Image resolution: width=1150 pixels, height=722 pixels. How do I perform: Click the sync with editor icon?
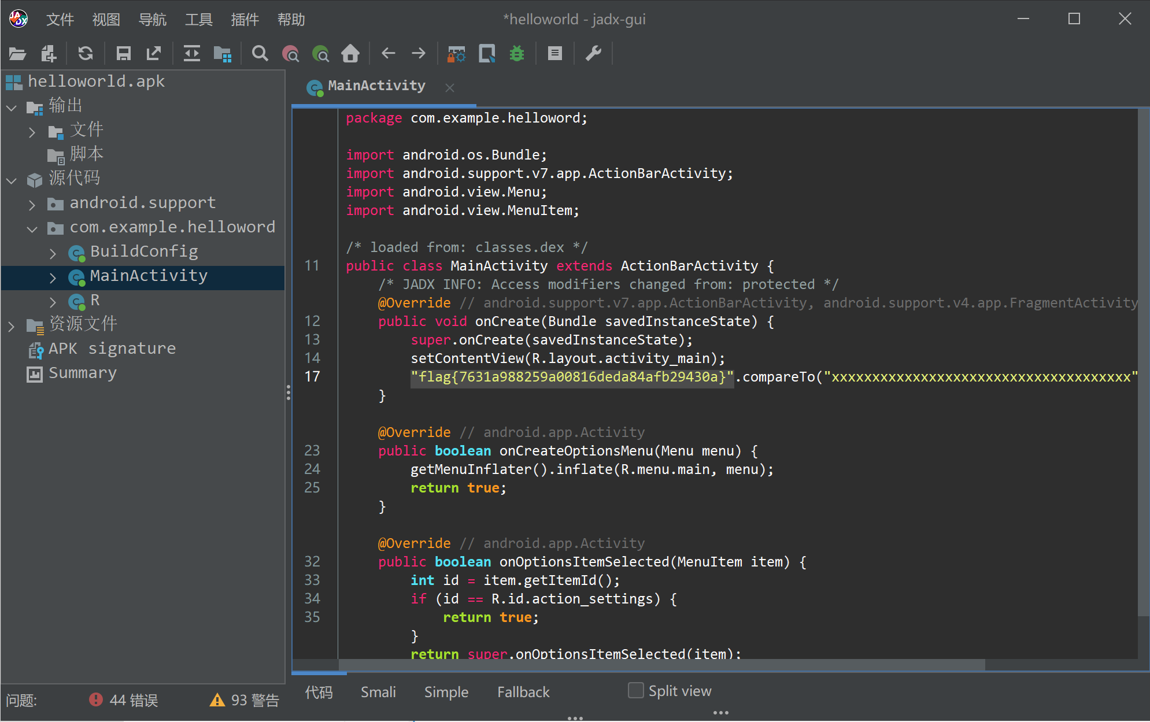tap(191, 54)
